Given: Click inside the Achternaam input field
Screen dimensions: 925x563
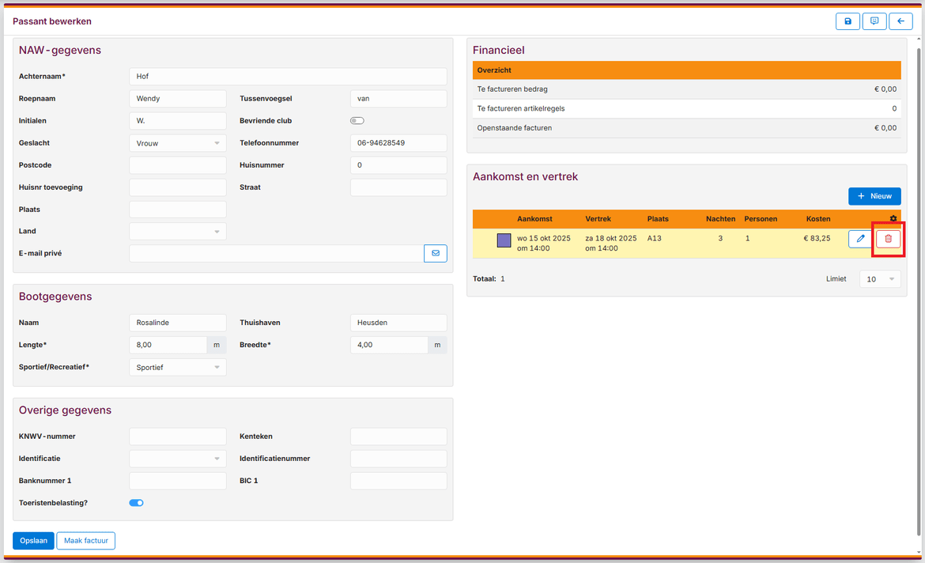Looking at the screenshot, I should (x=288, y=76).
